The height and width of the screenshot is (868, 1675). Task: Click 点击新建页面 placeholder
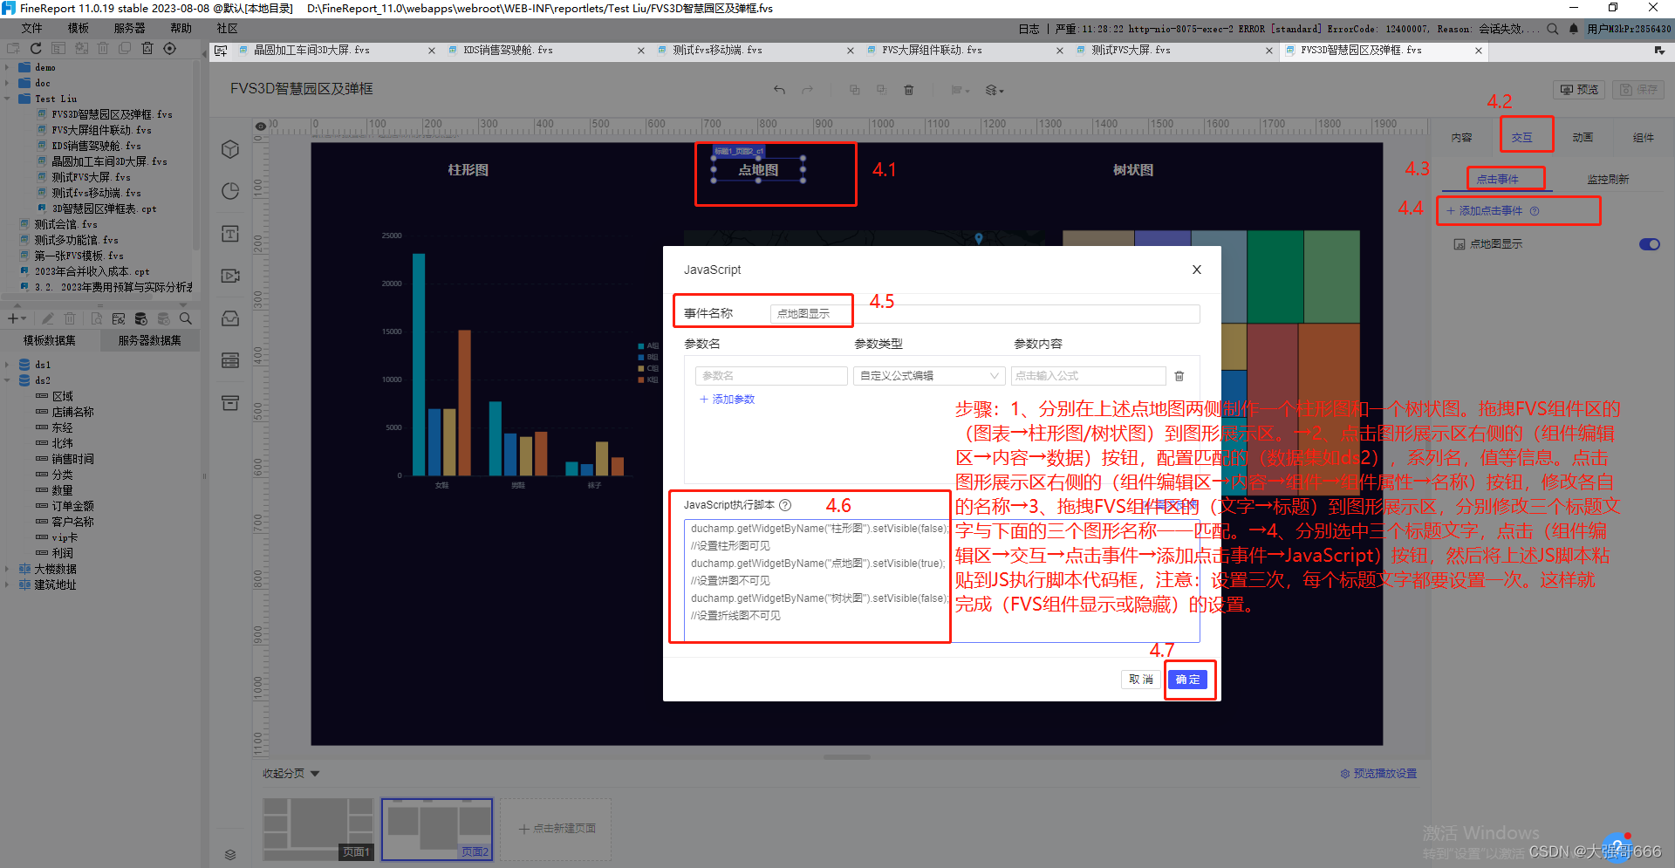tap(556, 829)
